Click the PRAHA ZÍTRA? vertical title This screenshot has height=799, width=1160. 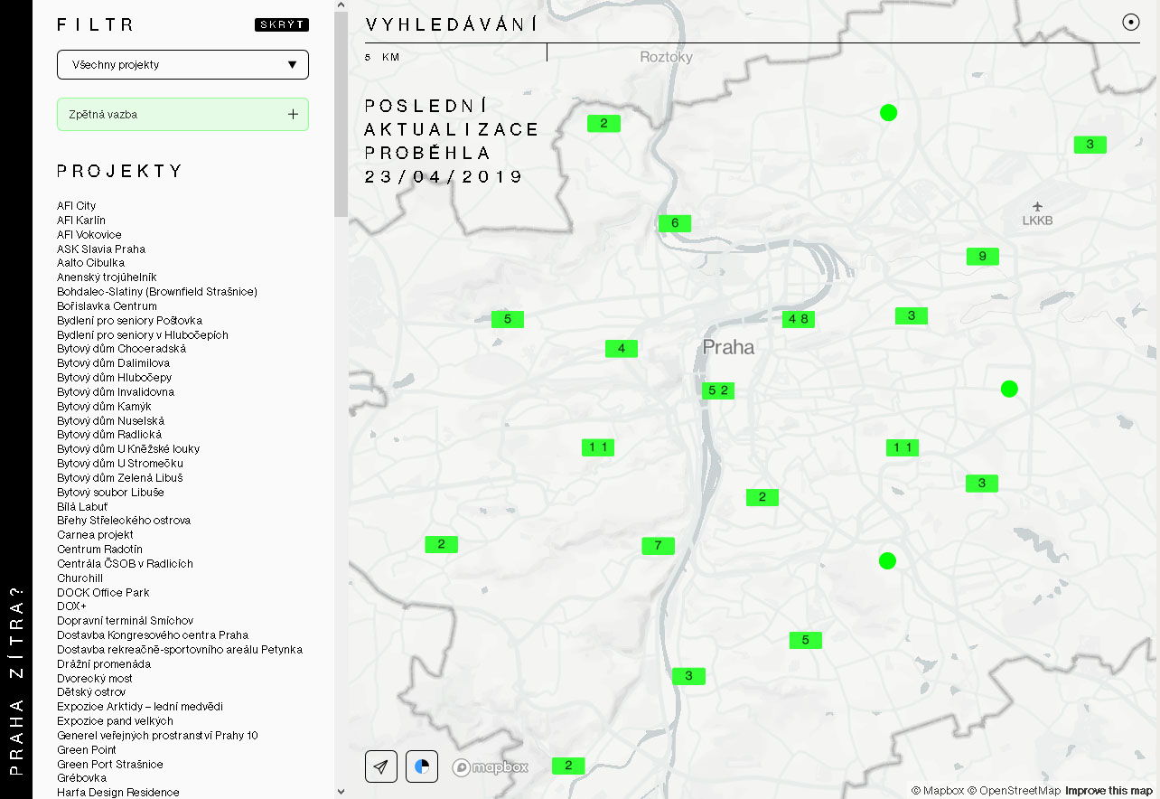coord(16,680)
